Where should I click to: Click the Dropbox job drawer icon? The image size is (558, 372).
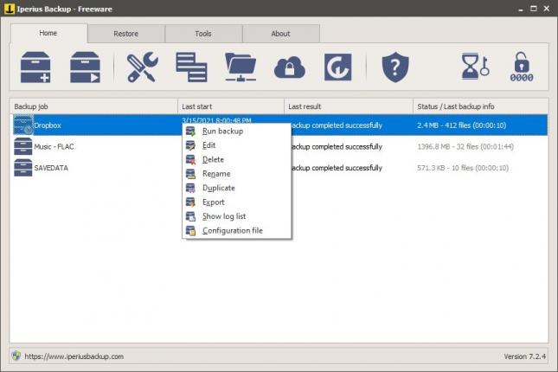tap(23, 125)
